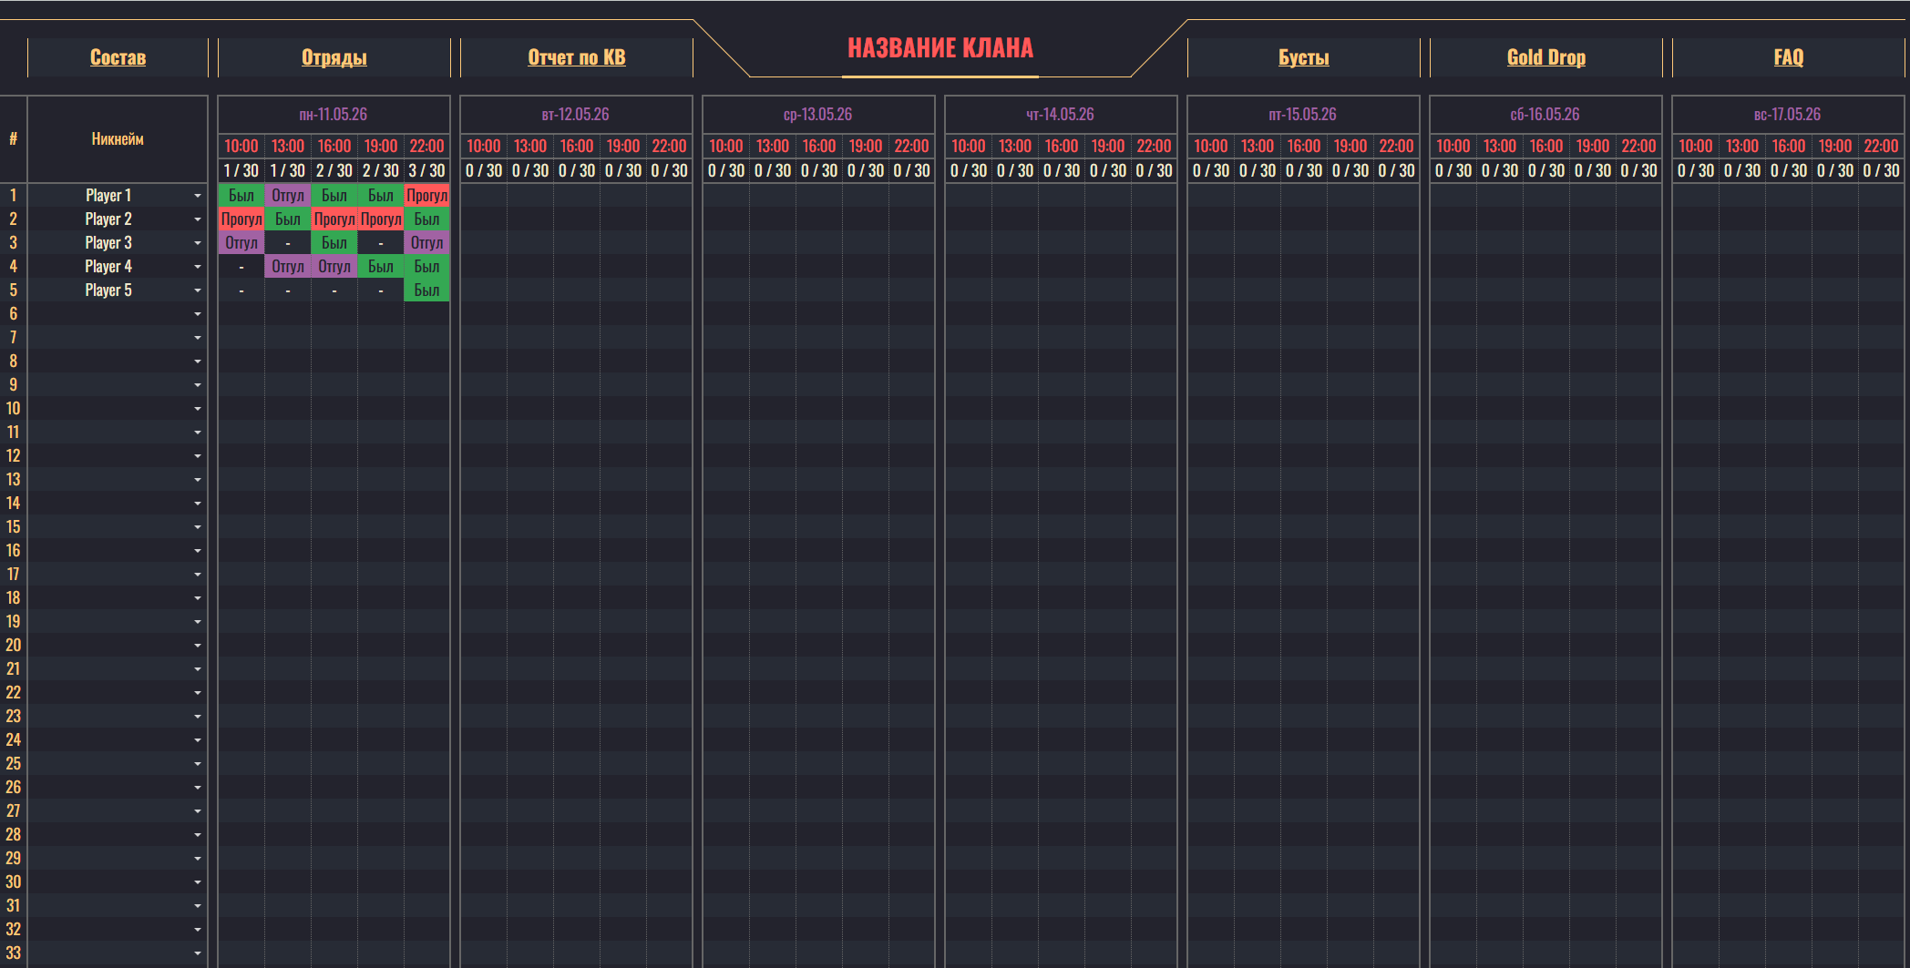1910x968 pixels.
Task: Select the НАЗВАНИЕ КЛАНА title cell
Action: tap(940, 48)
